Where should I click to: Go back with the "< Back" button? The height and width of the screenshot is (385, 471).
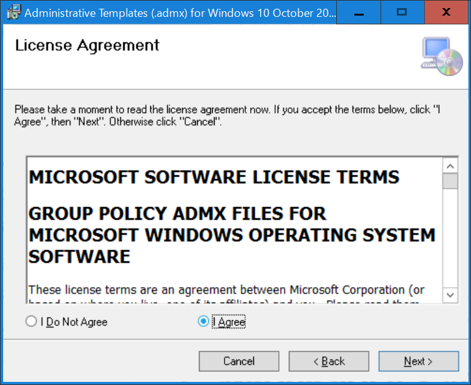(329, 361)
